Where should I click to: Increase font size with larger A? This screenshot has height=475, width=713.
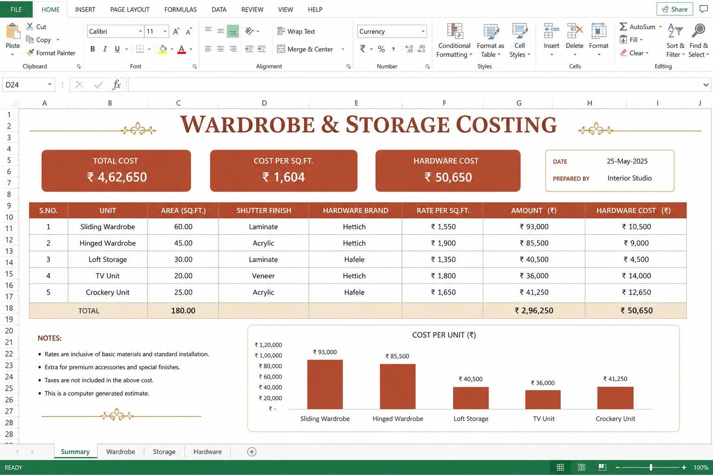tap(176, 32)
